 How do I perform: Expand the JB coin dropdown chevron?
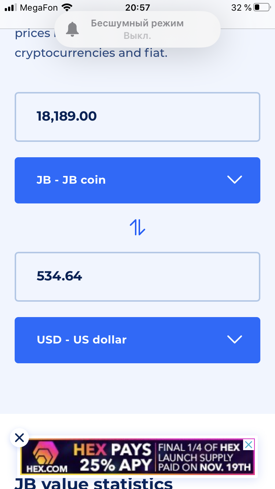(235, 180)
